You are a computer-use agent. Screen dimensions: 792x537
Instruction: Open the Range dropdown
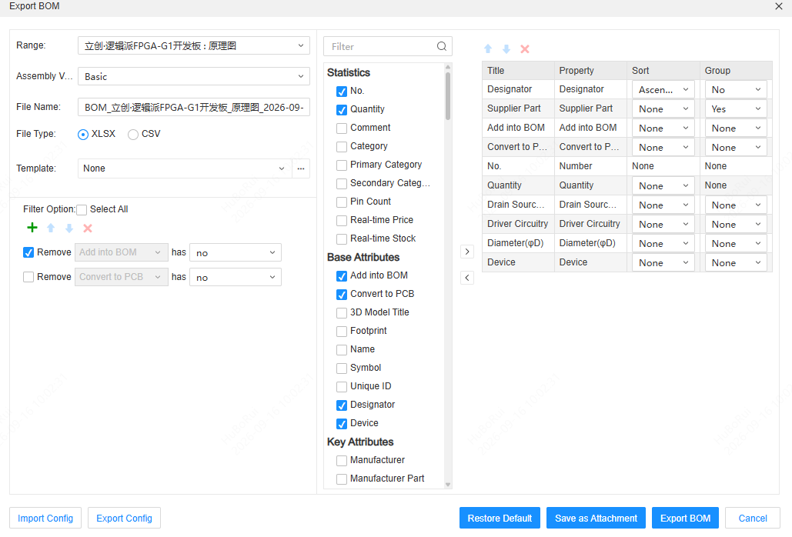194,46
